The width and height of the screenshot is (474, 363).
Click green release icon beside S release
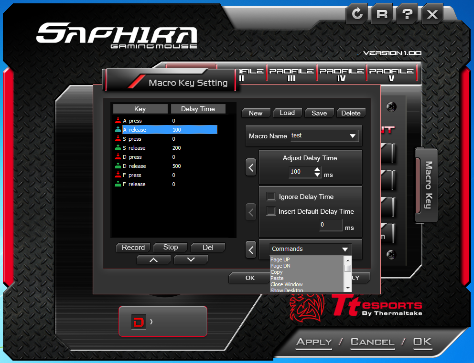[118, 147]
